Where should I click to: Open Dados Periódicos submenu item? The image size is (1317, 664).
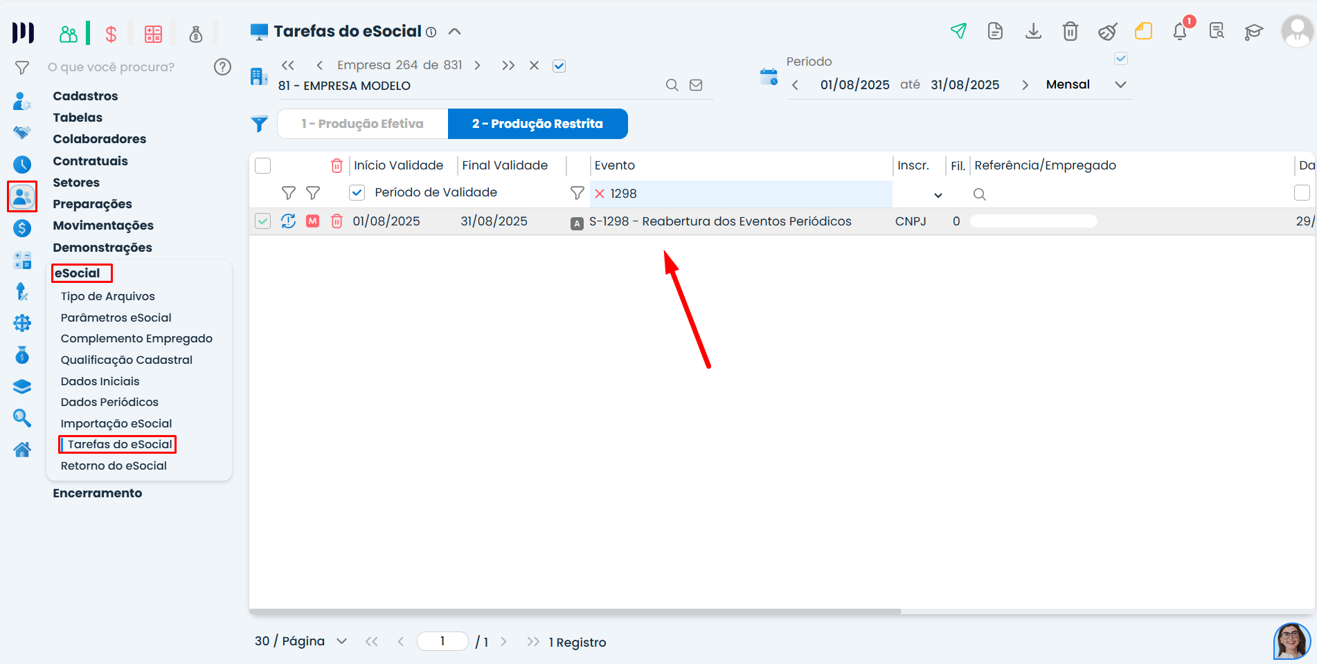pos(110,402)
